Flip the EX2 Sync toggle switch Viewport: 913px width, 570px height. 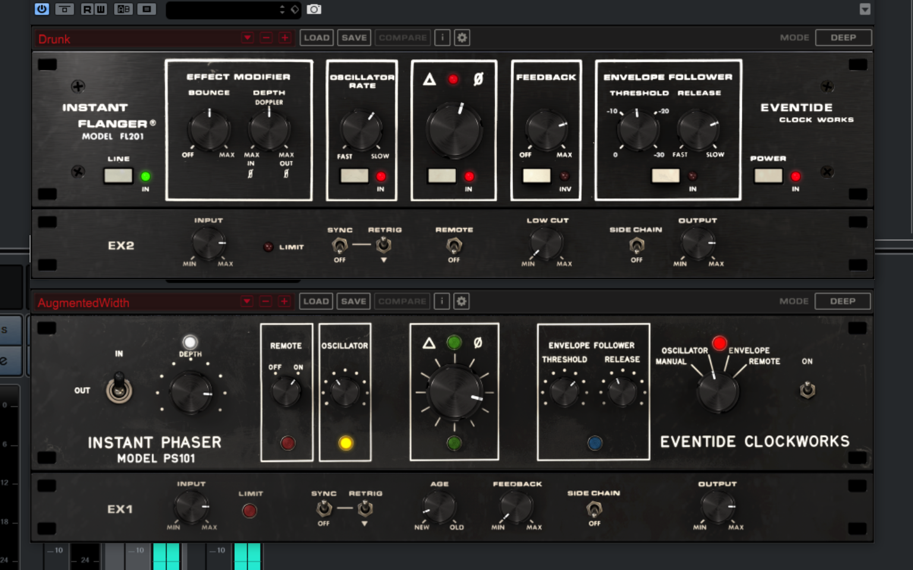[x=339, y=245]
